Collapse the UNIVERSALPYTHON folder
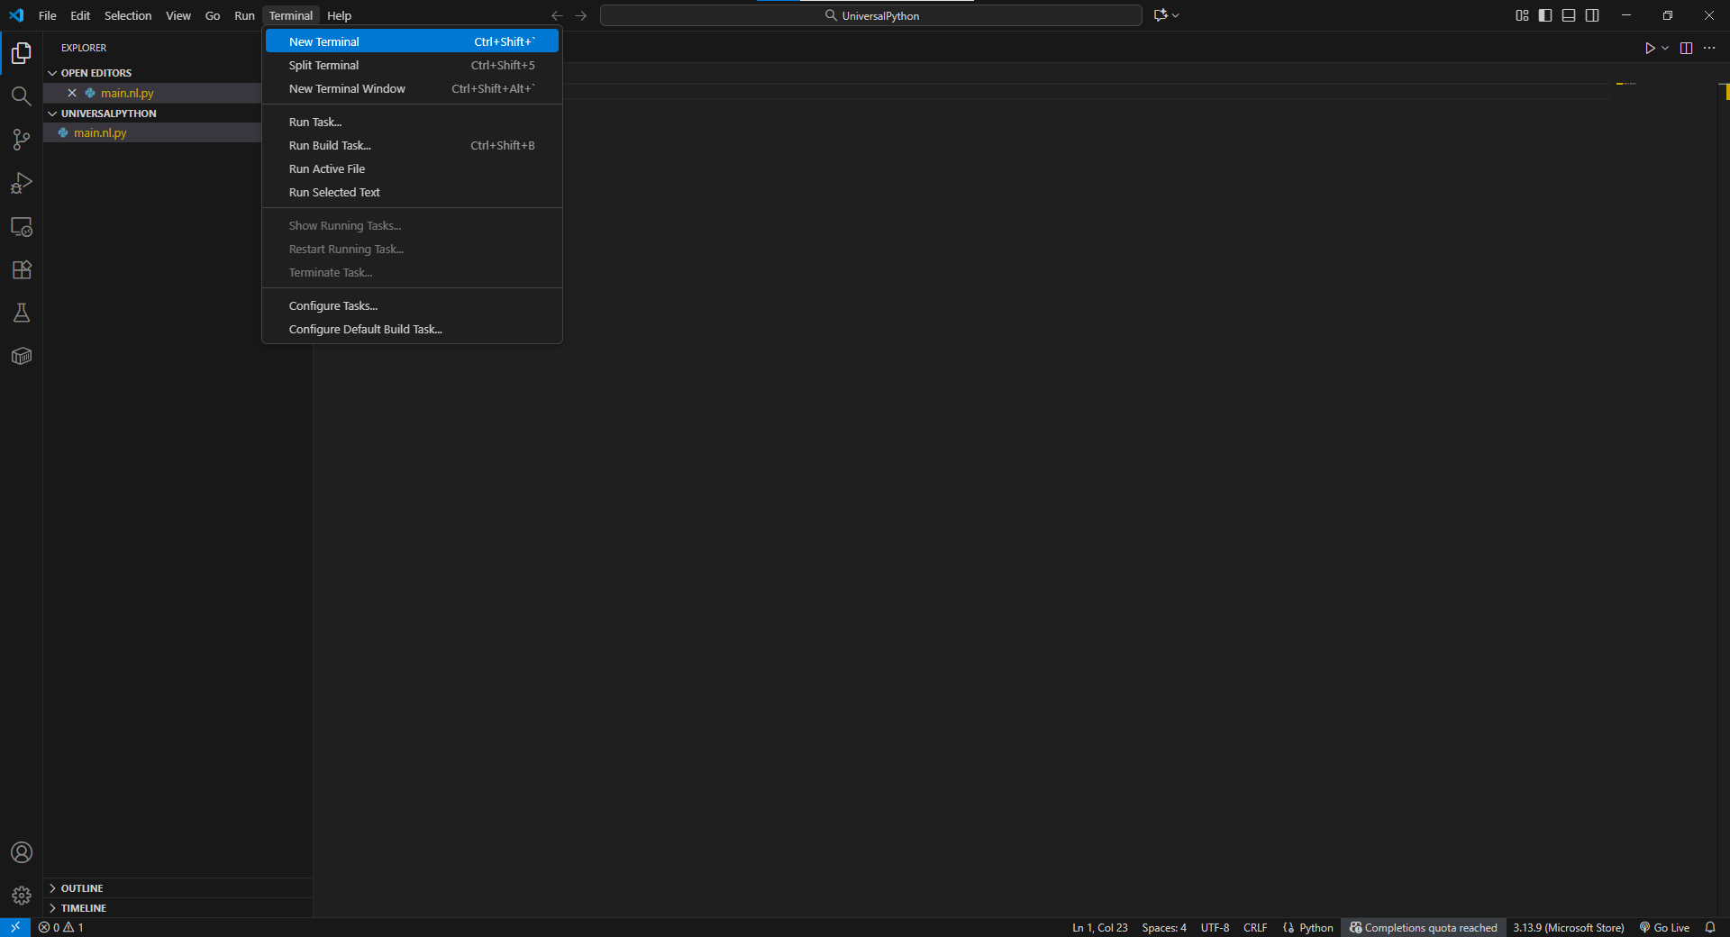Screen dimensions: 1730x937 pos(51,113)
